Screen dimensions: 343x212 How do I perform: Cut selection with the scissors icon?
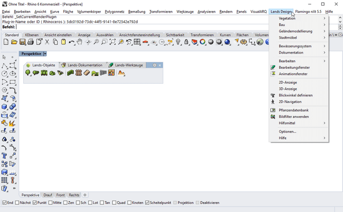47,42
